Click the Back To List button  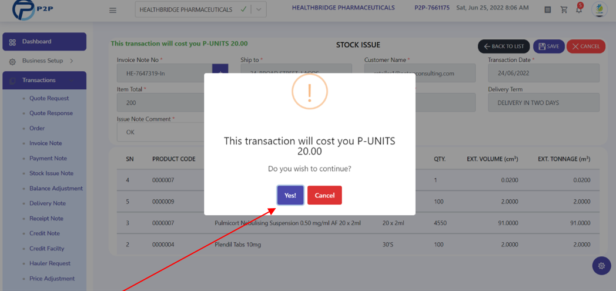coord(504,46)
